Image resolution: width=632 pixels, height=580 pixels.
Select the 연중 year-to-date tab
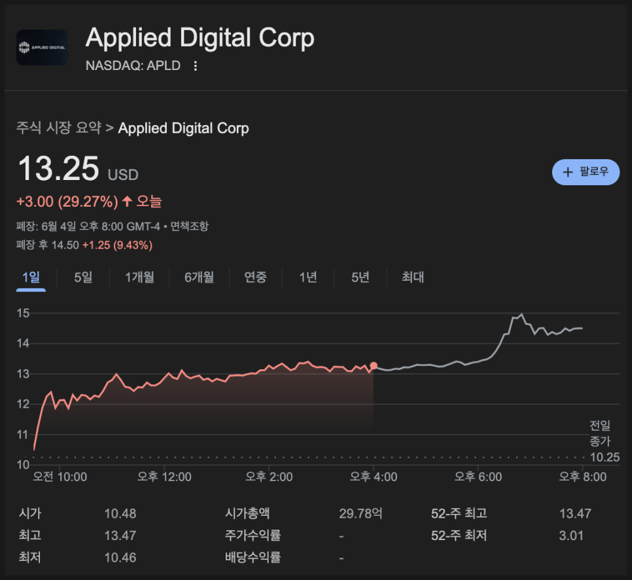[256, 278]
